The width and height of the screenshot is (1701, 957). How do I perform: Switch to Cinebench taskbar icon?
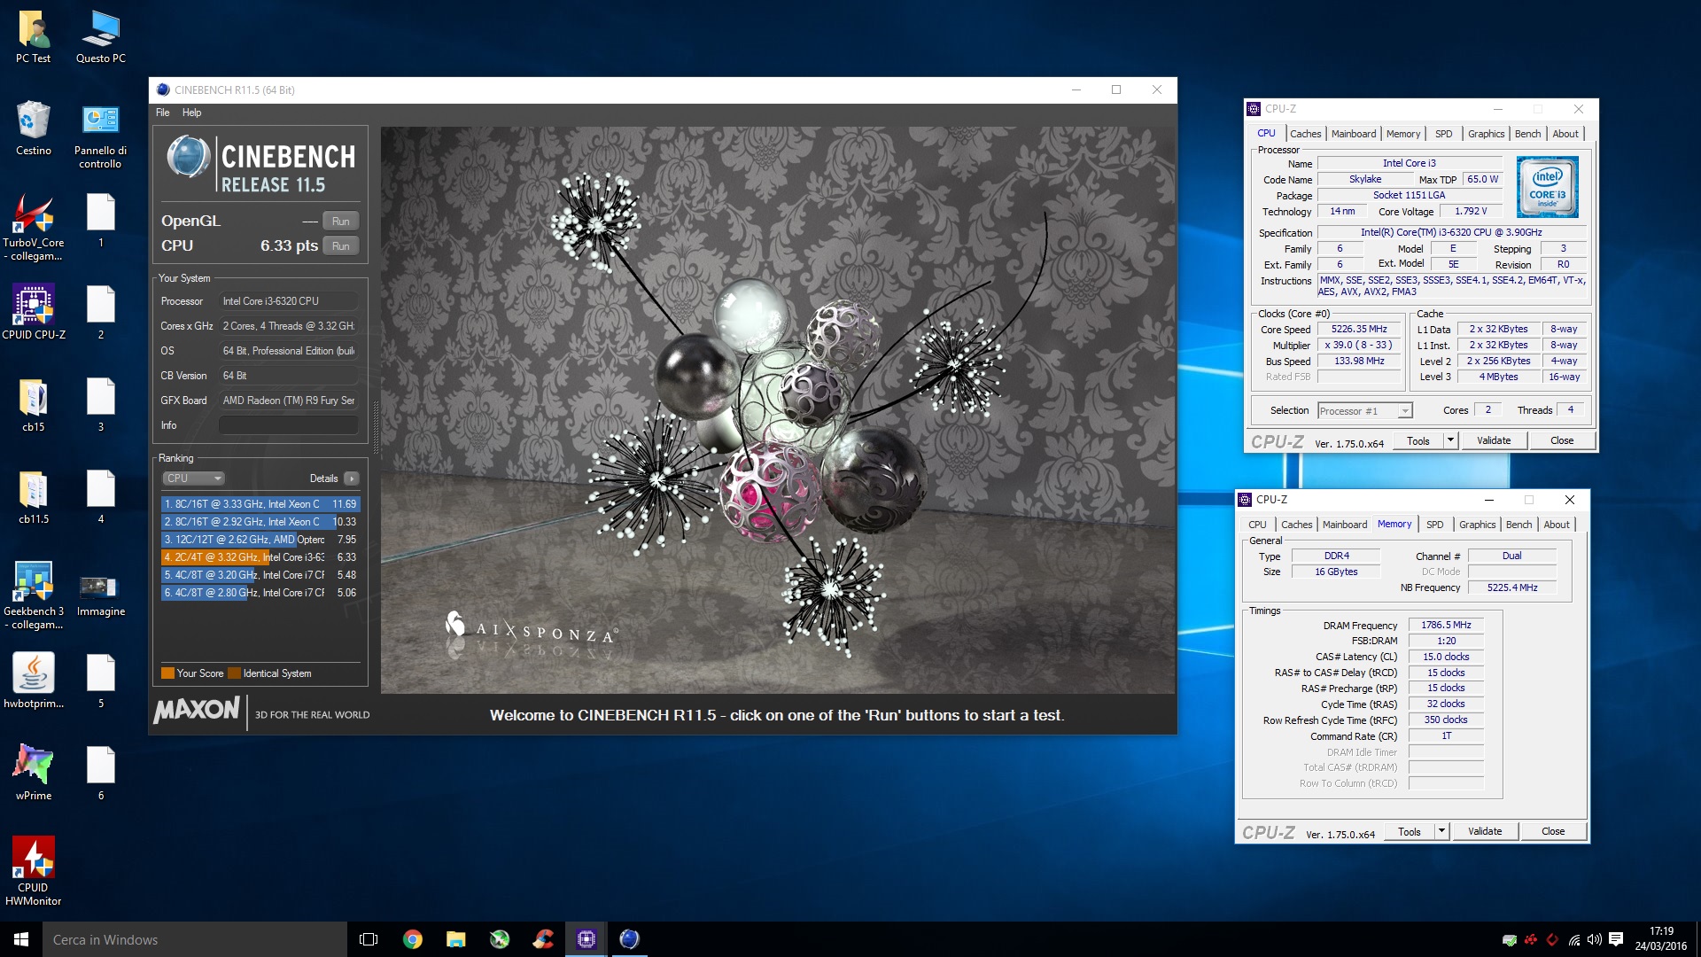pos(629,939)
